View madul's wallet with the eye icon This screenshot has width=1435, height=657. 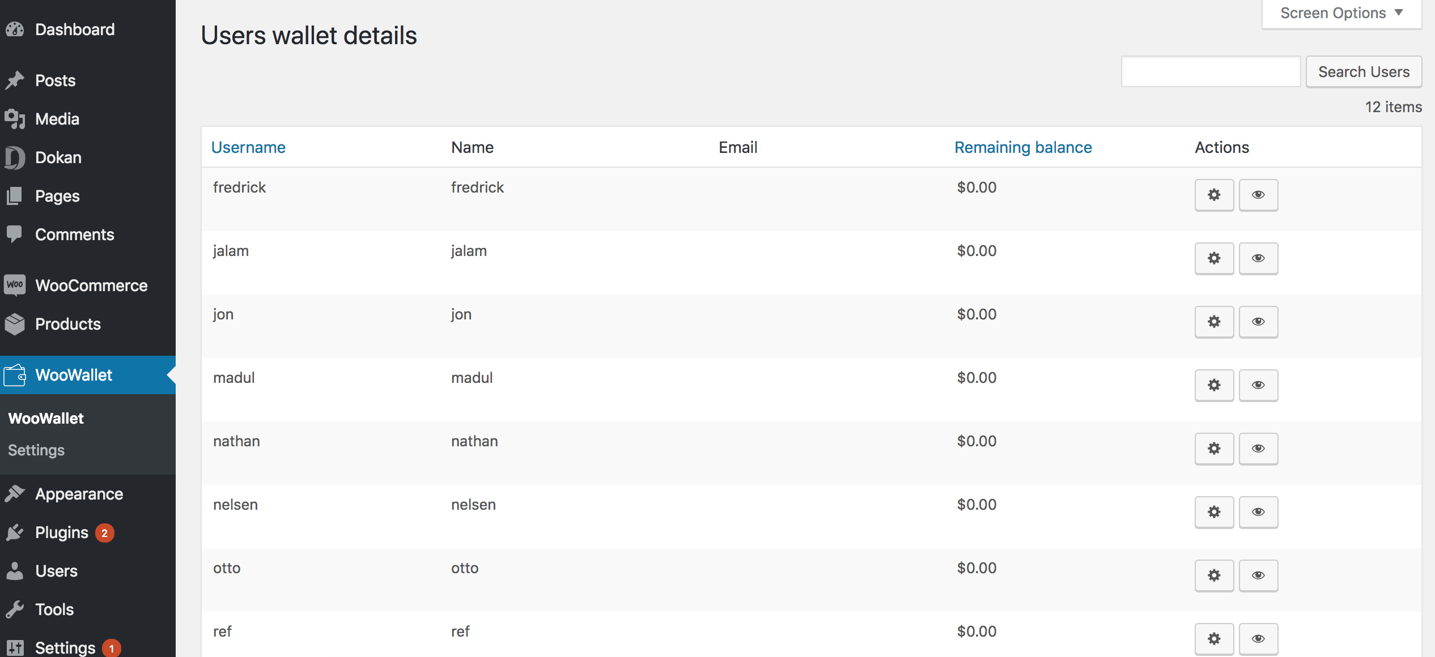click(1258, 385)
